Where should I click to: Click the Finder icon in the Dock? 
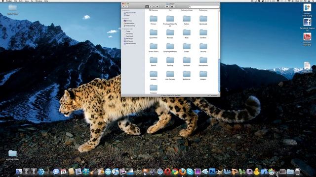(19, 172)
